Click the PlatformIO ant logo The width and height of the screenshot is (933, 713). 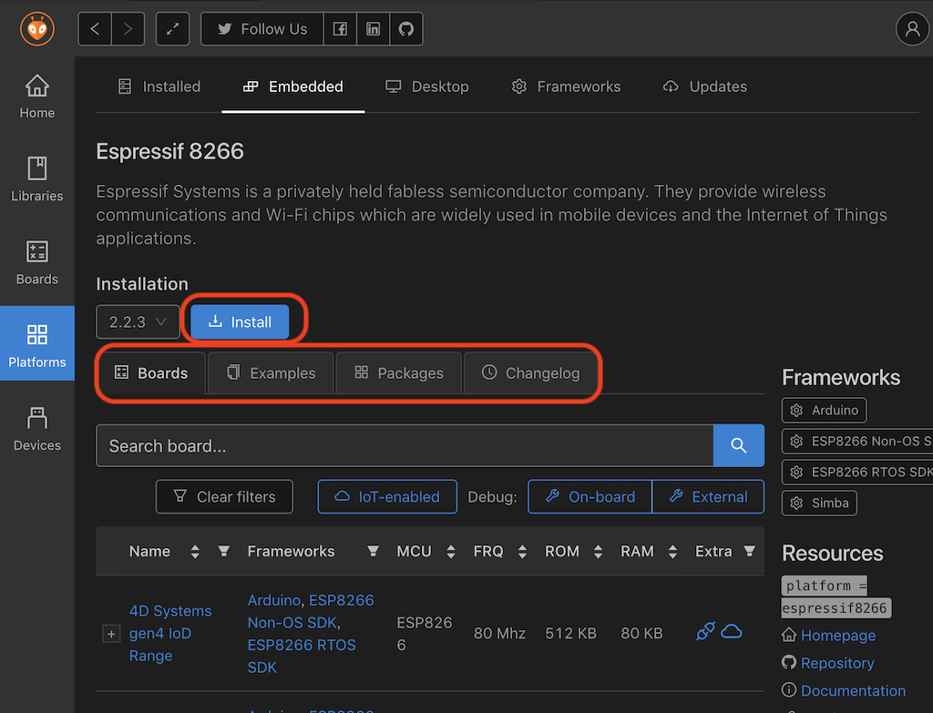pos(36,28)
